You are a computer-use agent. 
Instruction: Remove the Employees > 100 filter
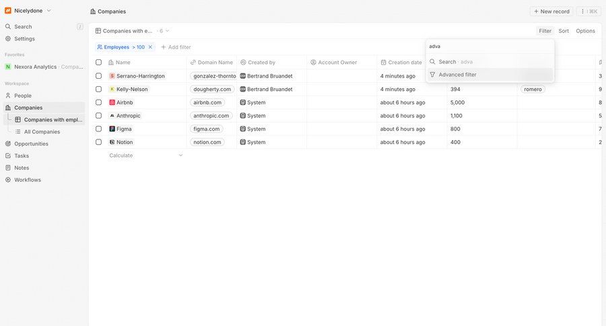point(150,46)
